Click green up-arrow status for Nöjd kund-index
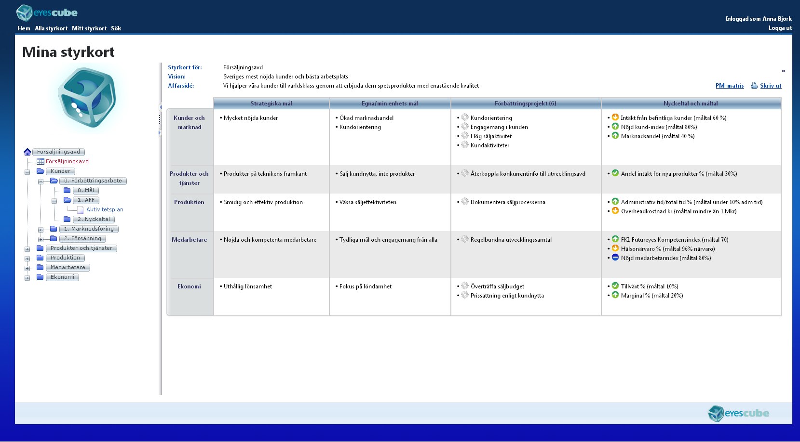Viewport: 800px width, 442px height. coord(615,126)
